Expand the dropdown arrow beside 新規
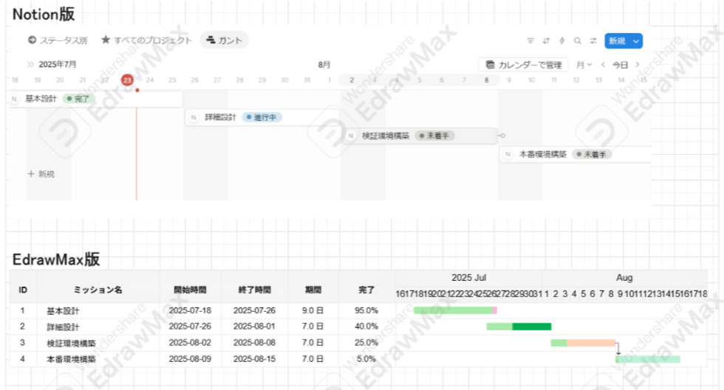This screenshot has width=724, height=390. (636, 41)
